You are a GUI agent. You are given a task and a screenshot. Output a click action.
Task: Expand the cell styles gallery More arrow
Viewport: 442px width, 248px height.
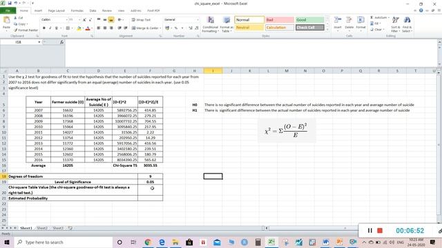coord(327,29)
